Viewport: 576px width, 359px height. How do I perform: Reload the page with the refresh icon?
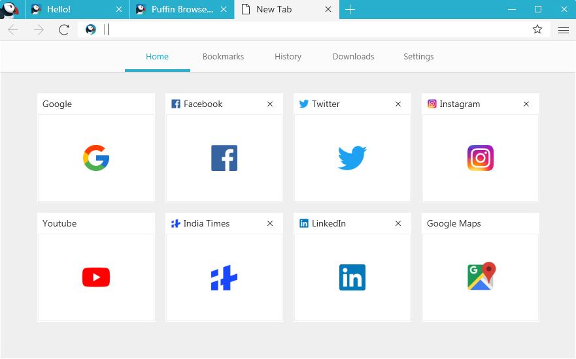(x=64, y=30)
